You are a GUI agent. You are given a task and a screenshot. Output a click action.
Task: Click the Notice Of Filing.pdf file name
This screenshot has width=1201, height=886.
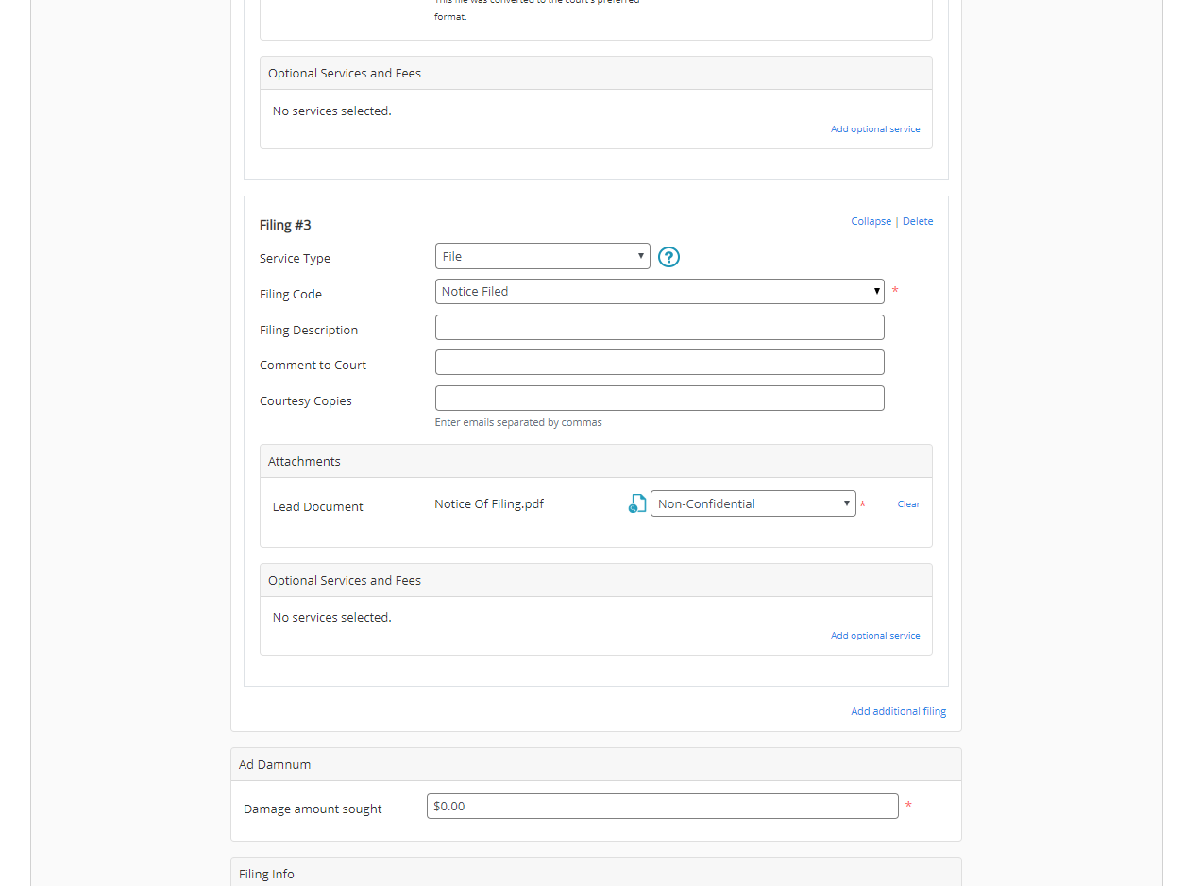pos(489,504)
